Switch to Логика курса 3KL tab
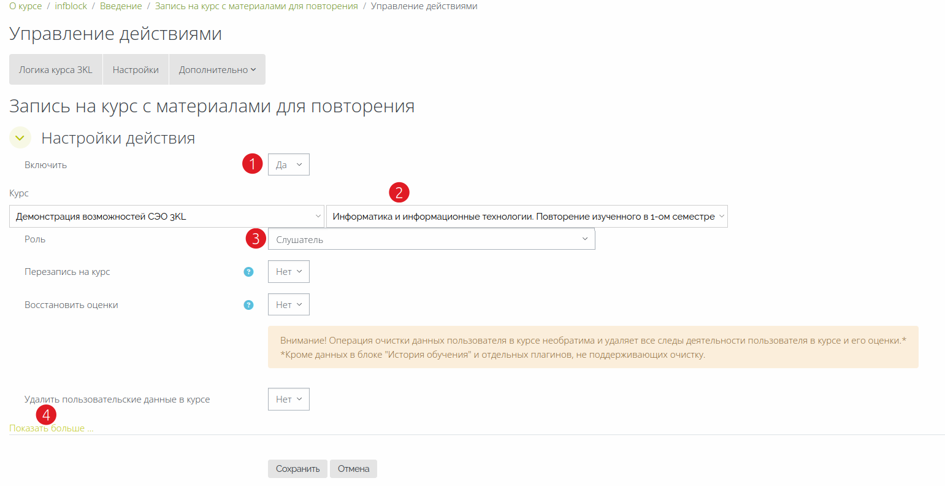Screen dimensions: 945x486 [56, 70]
